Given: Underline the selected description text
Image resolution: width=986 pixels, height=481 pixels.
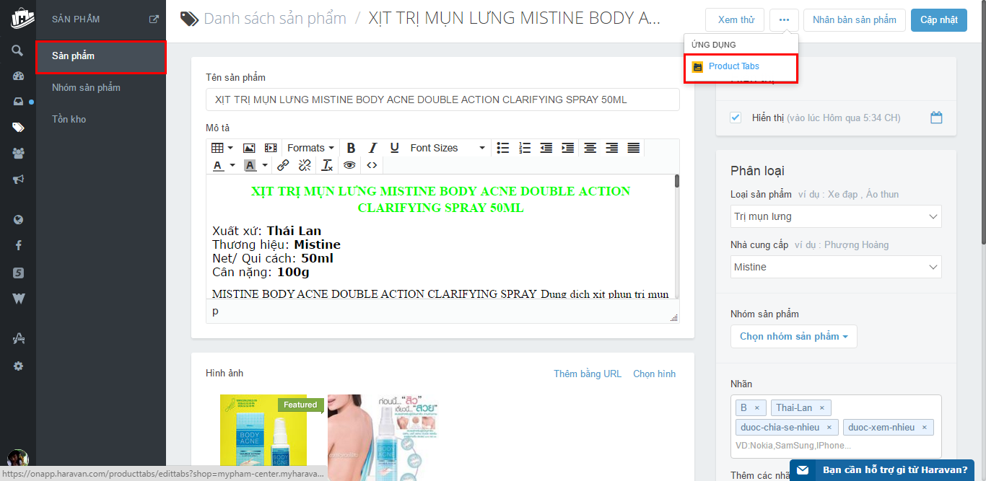Looking at the screenshot, I should (x=394, y=148).
